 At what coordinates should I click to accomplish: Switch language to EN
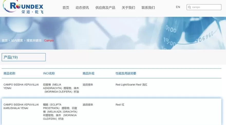(x=178, y=7)
